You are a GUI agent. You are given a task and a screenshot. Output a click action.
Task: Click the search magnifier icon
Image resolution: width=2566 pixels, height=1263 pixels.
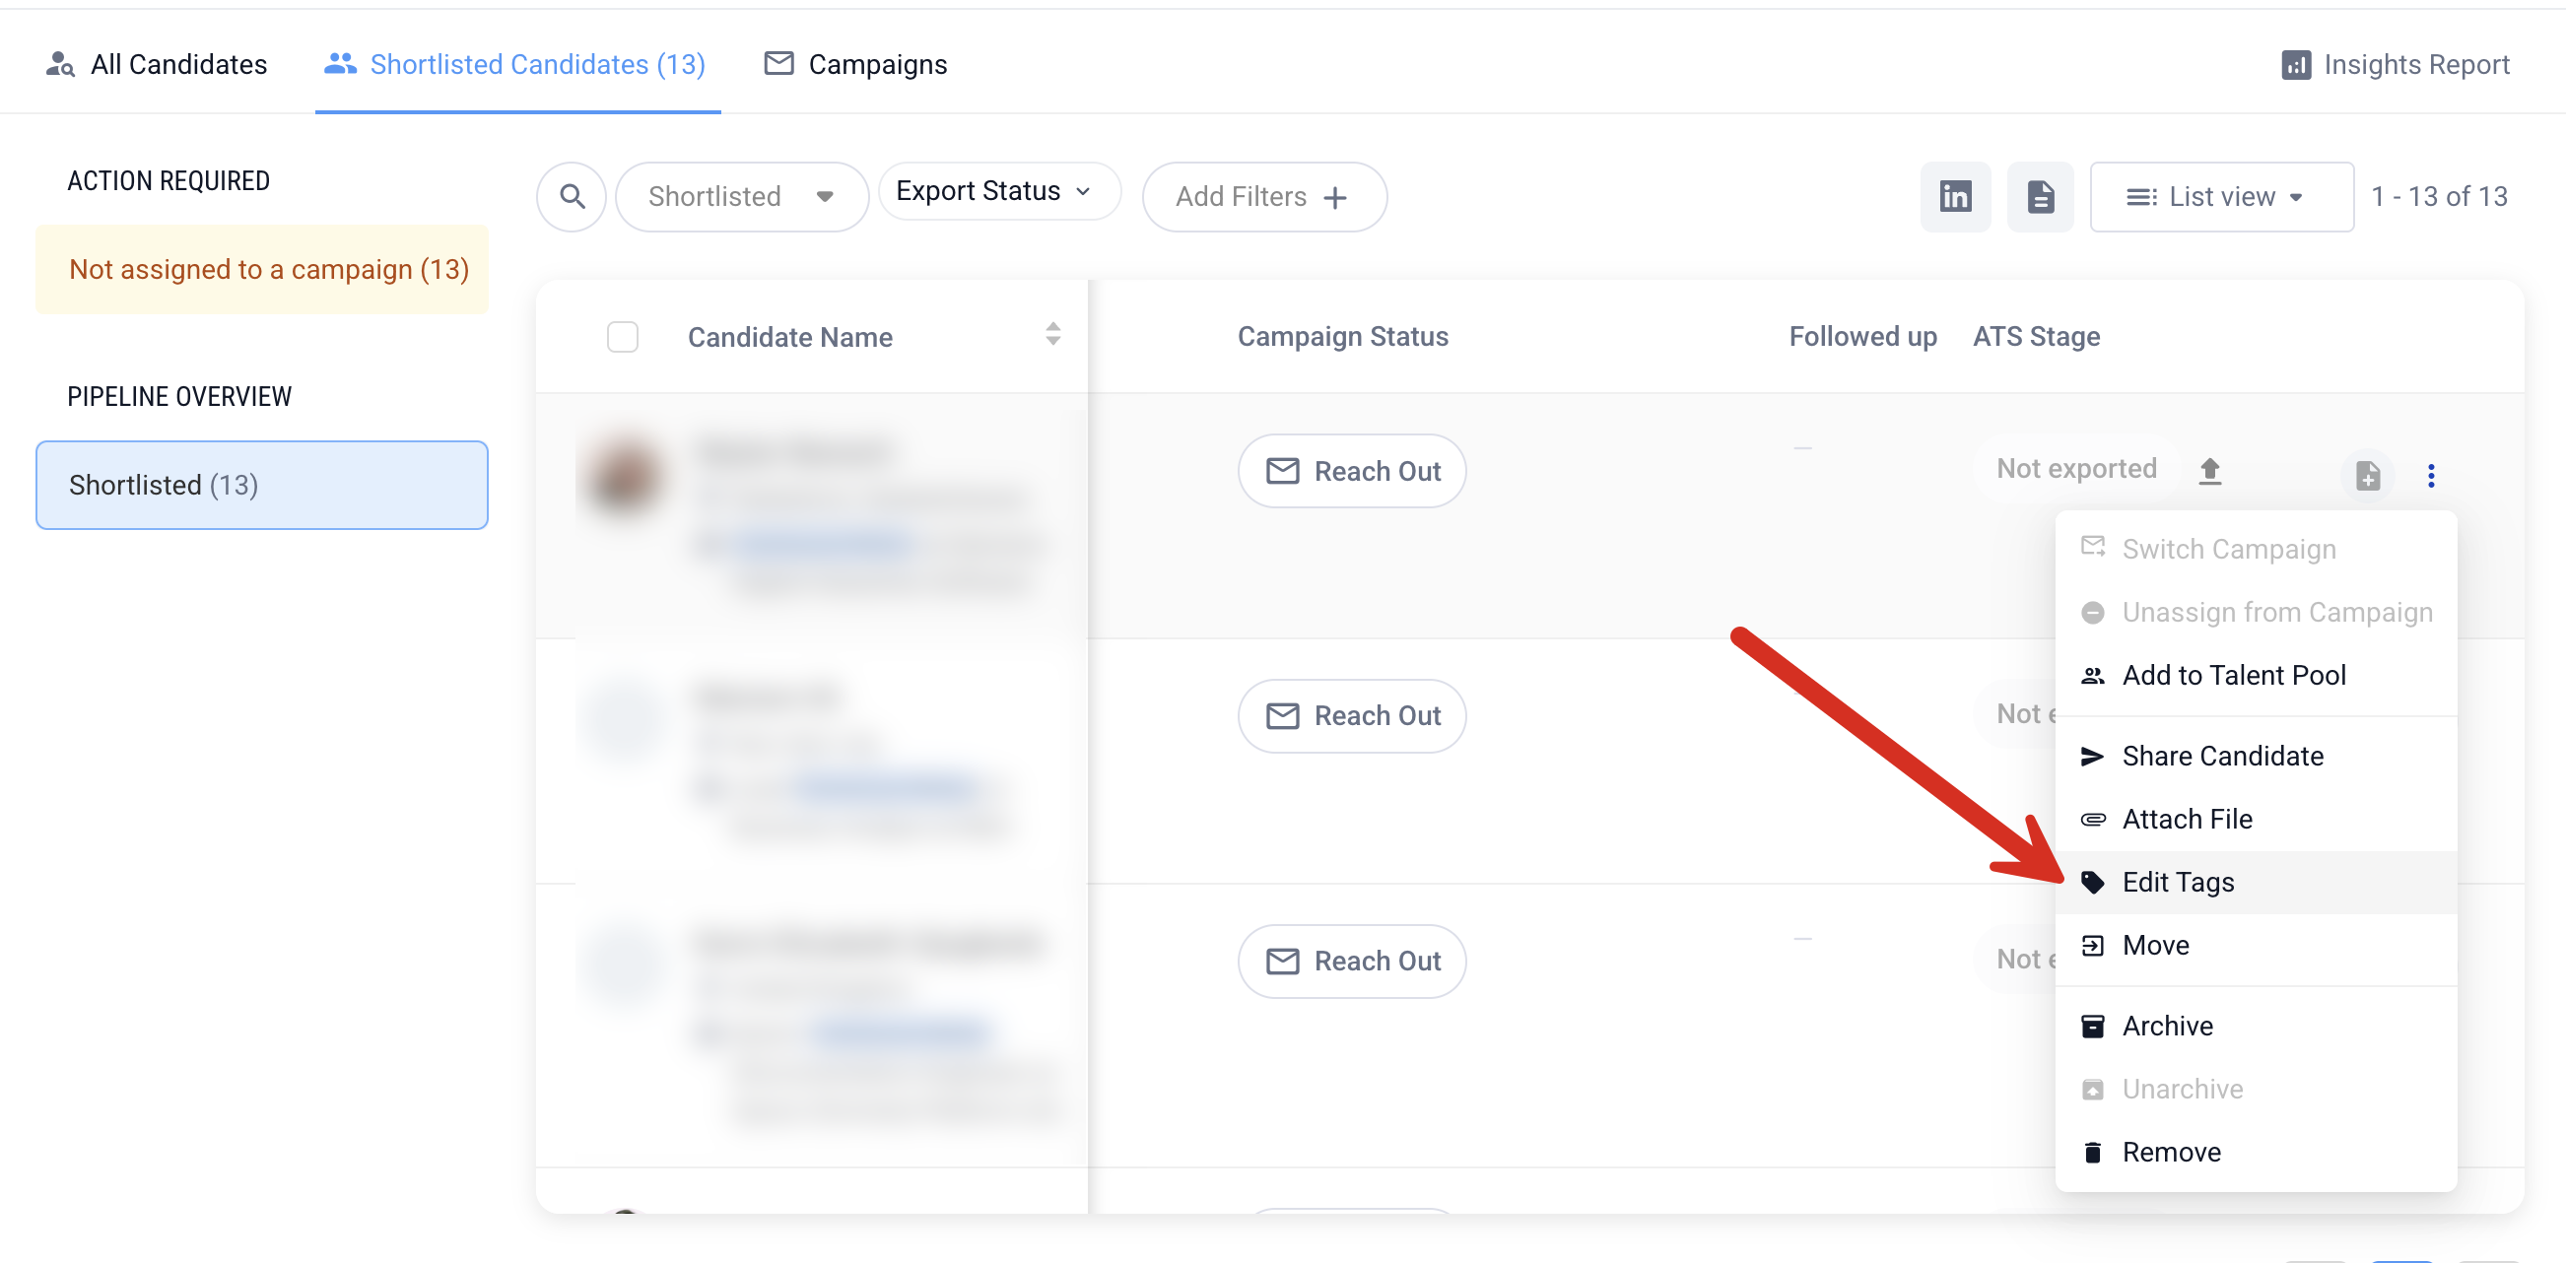coord(572,196)
